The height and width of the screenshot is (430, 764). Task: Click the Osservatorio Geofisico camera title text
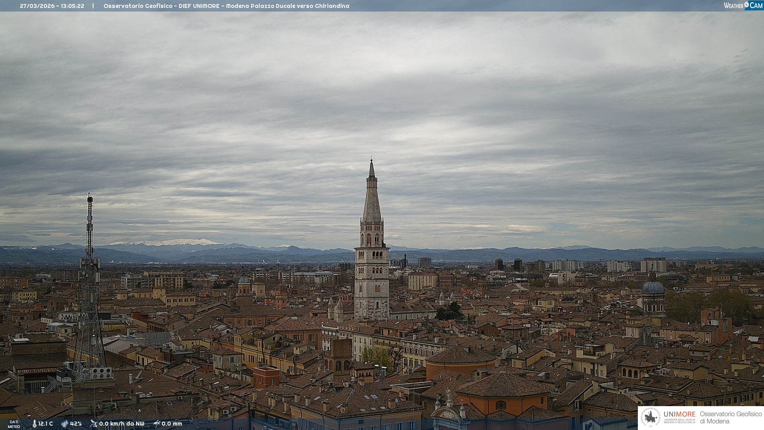226,6
